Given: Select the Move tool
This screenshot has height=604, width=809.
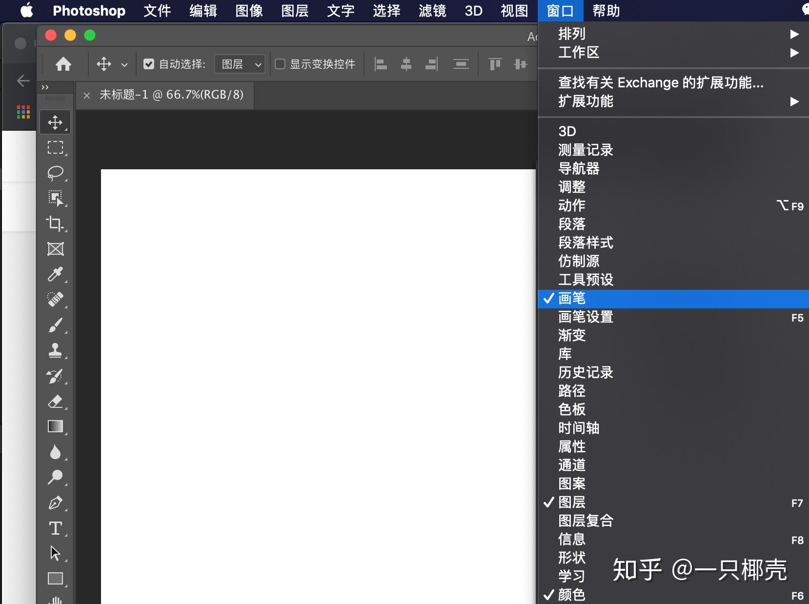Looking at the screenshot, I should click(x=55, y=122).
